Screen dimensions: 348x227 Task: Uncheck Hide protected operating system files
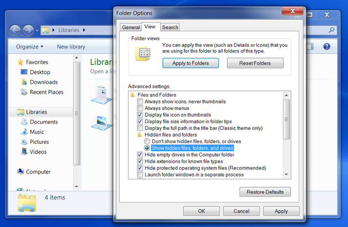coord(140,168)
